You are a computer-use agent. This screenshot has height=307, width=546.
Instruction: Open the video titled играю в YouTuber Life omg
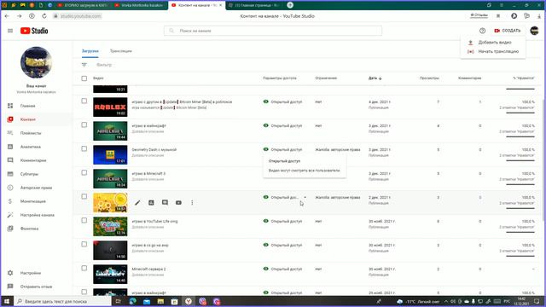pyautogui.click(x=154, y=222)
